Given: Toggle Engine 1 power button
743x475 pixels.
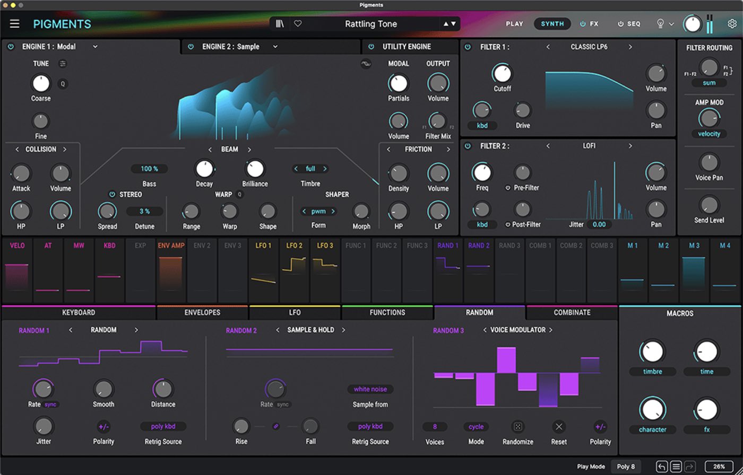Looking at the screenshot, I should tap(11, 47).
